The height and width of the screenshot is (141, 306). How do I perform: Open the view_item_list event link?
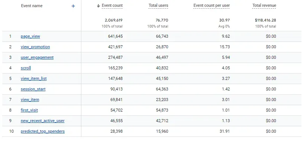(34, 78)
